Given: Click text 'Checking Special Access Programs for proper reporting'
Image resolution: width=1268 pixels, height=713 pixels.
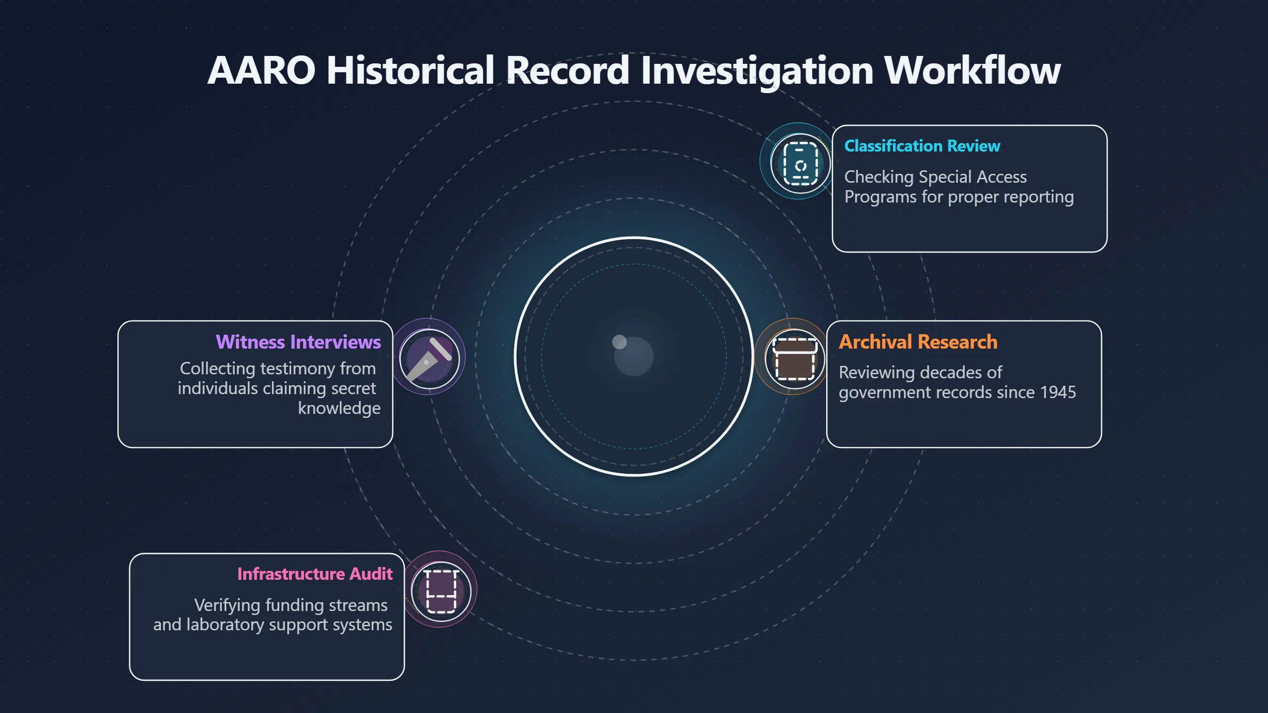Looking at the screenshot, I should 959,187.
